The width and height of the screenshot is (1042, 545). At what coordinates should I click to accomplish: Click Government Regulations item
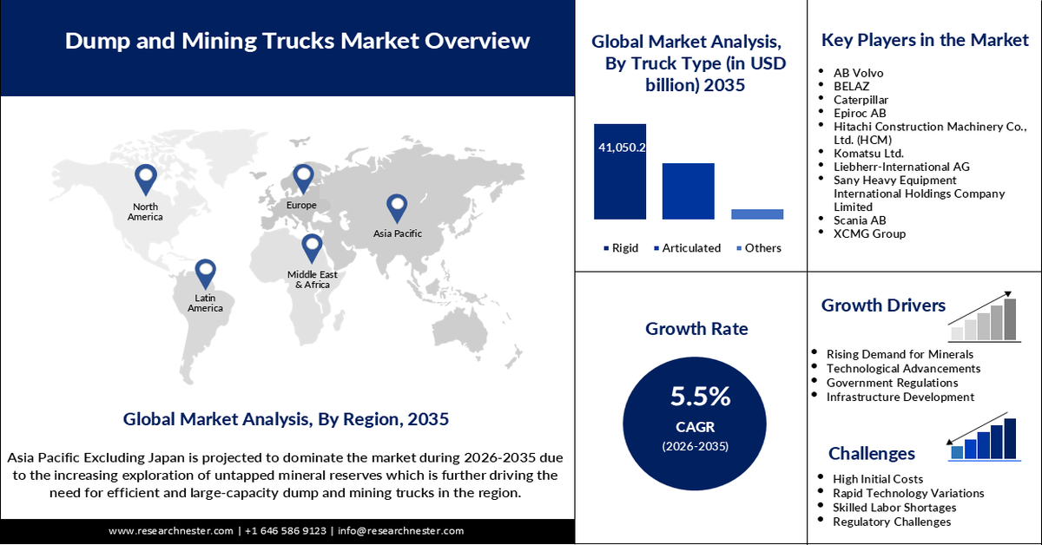892,383
